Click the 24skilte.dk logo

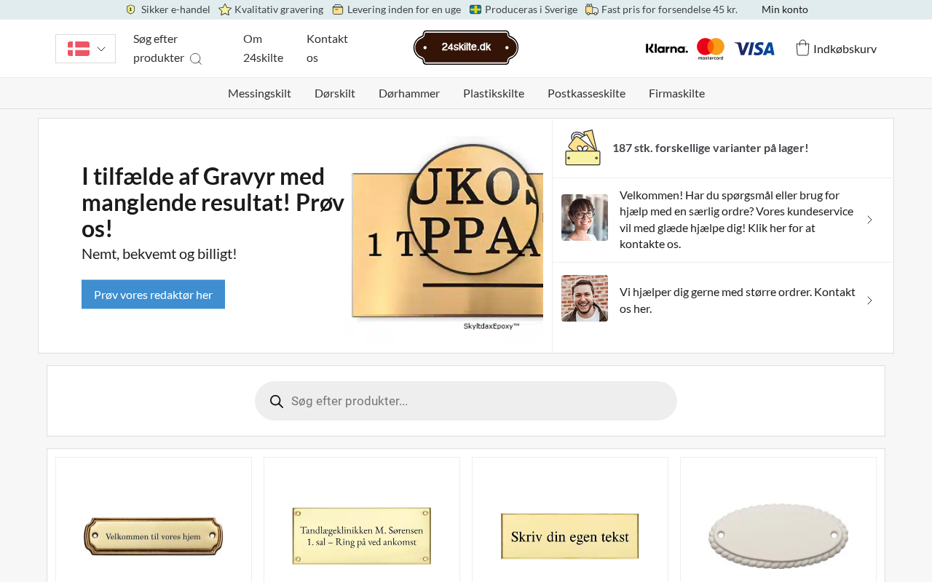pyautogui.click(x=466, y=47)
